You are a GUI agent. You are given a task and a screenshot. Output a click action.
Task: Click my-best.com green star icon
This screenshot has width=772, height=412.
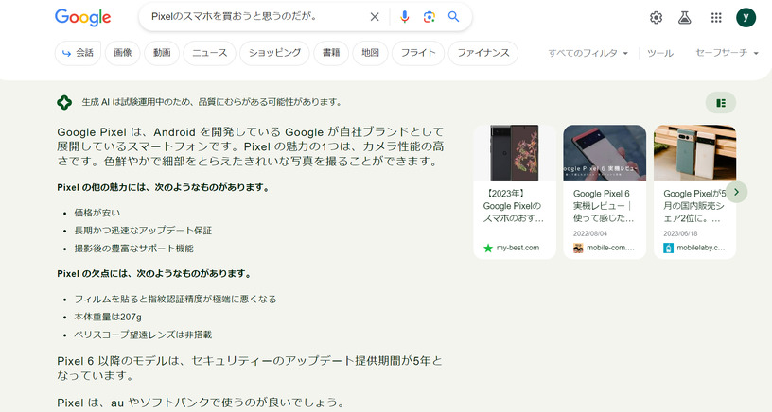tap(488, 248)
